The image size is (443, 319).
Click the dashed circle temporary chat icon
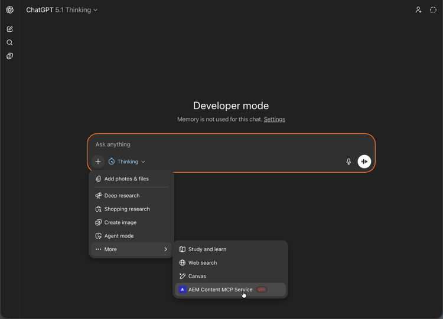pyautogui.click(x=433, y=10)
